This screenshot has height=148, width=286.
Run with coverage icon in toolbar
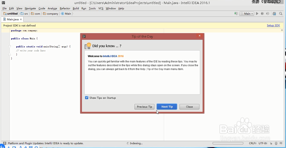(268, 14)
